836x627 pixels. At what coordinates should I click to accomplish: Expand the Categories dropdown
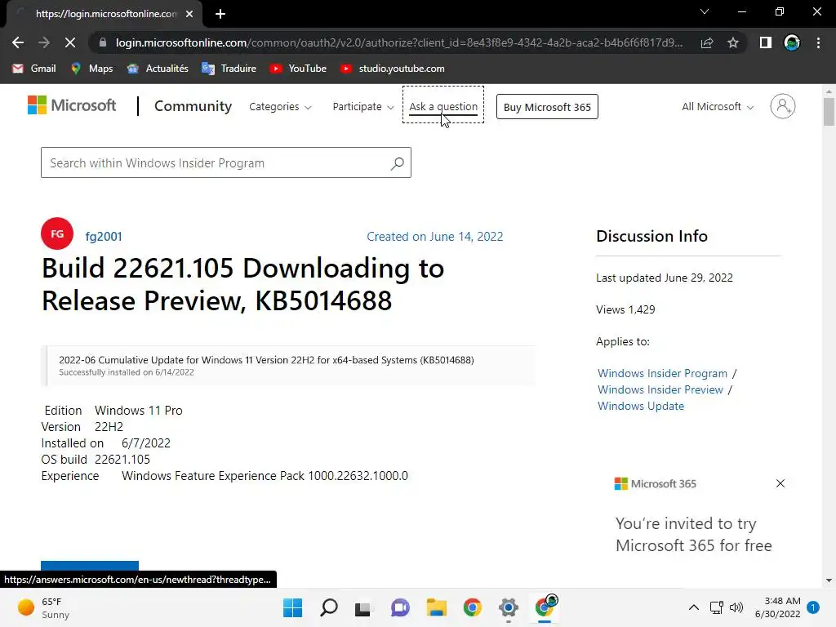point(280,107)
